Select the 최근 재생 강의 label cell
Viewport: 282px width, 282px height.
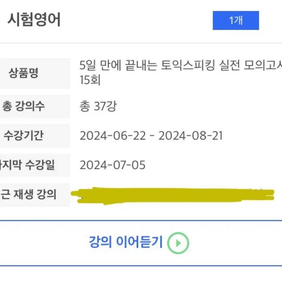pyautogui.click(x=35, y=195)
